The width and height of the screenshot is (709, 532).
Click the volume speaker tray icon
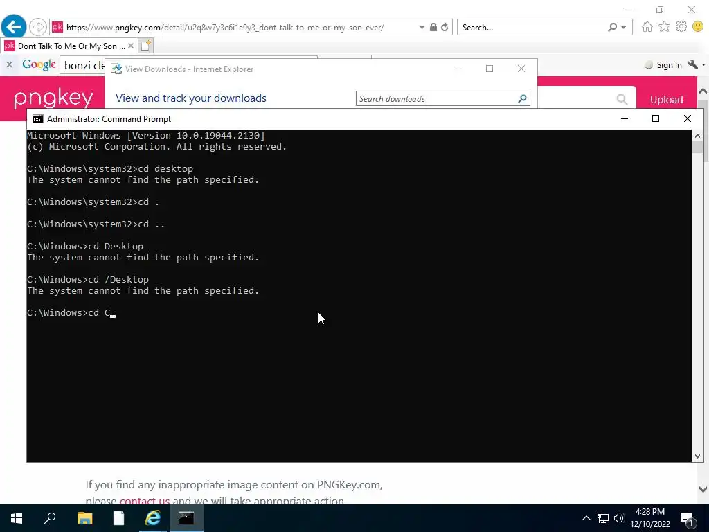619,518
